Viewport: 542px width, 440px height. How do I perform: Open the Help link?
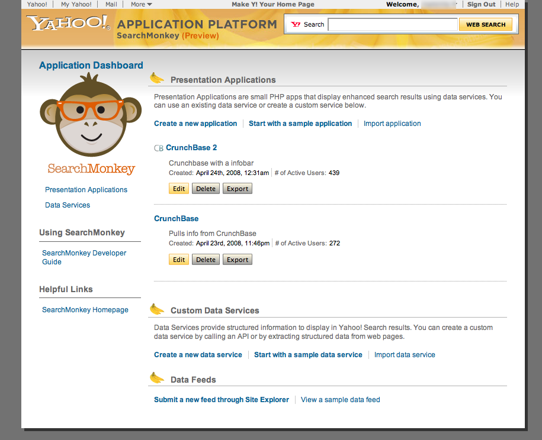512,5
